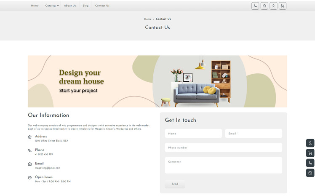Open the envelope mail icon in the header
The image size is (315, 196).
point(264,6)
